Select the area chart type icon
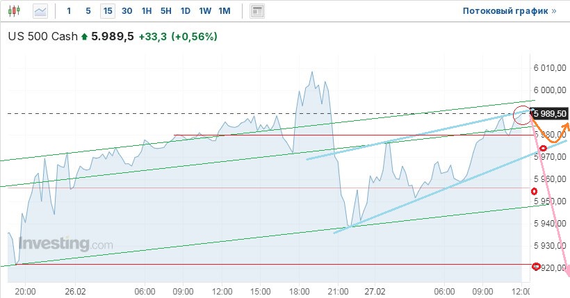Viewport: 570px width, 298px height. click(41, 11)
